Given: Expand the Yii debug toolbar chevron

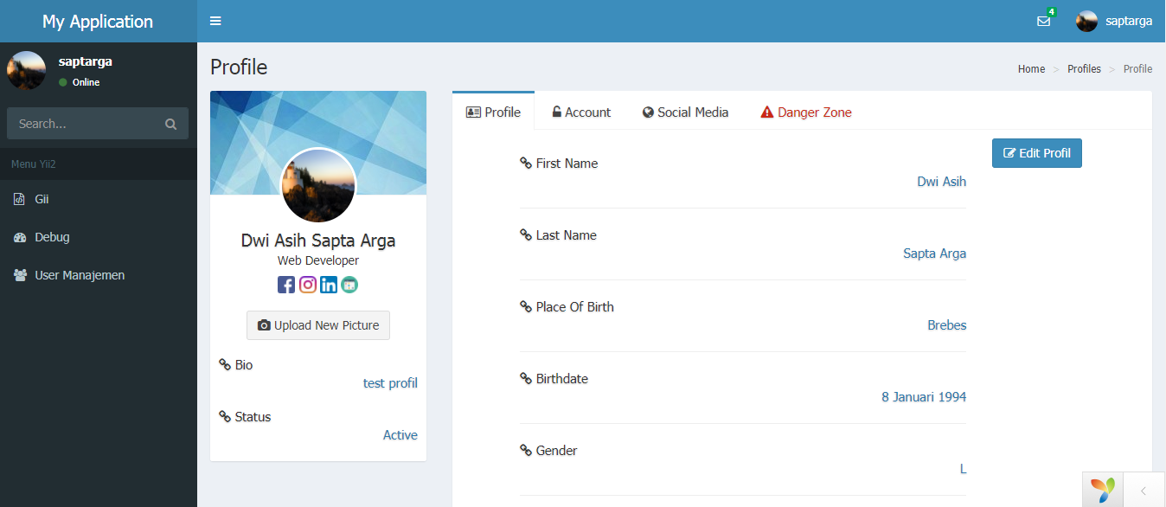Looking at the screenshot, I should click(x=1144, y=491).
